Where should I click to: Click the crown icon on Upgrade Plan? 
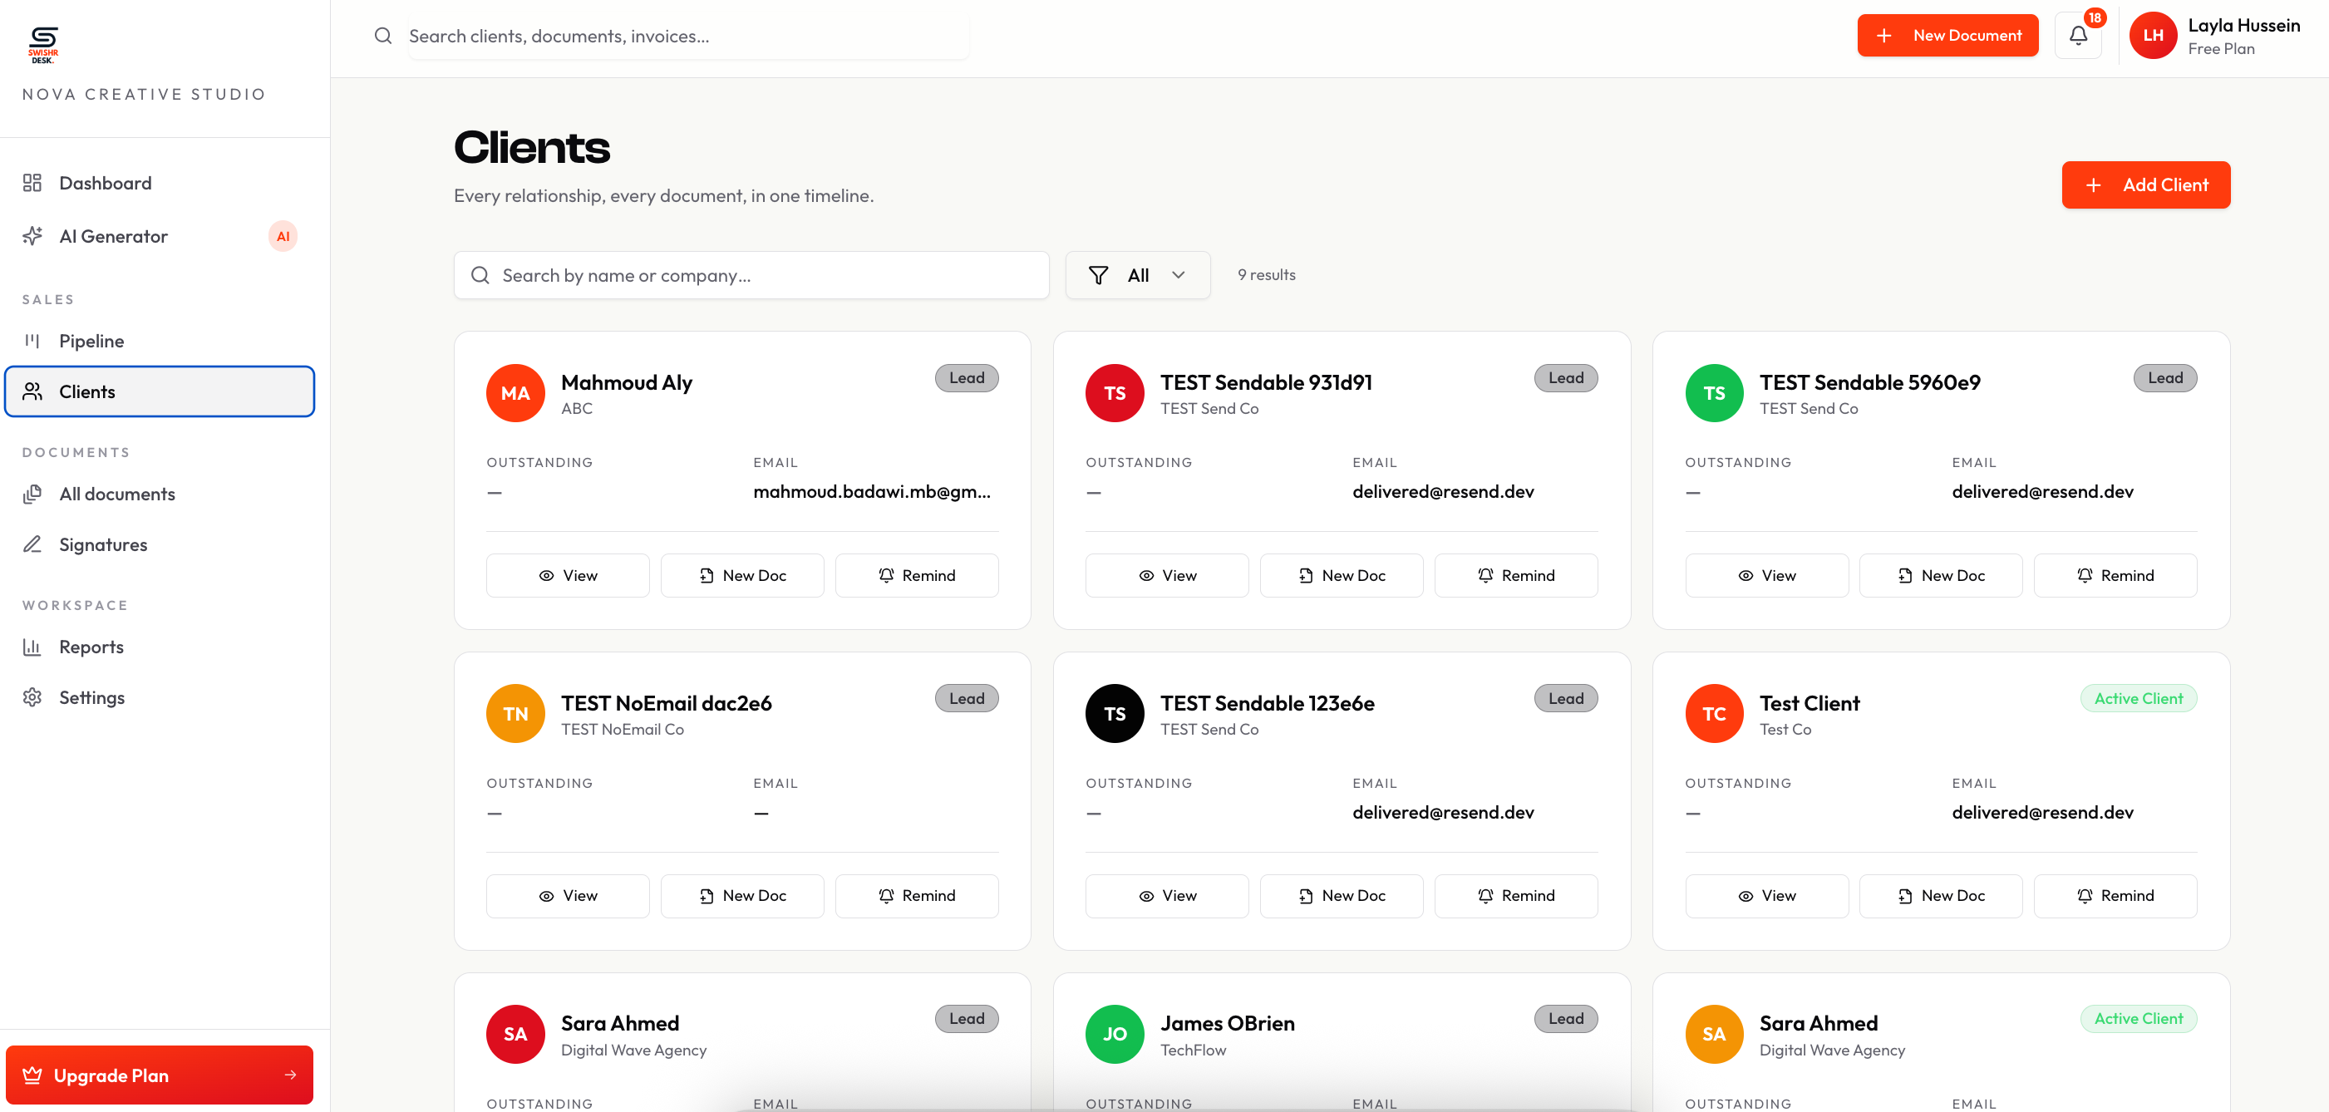[x=32, y=1075]
